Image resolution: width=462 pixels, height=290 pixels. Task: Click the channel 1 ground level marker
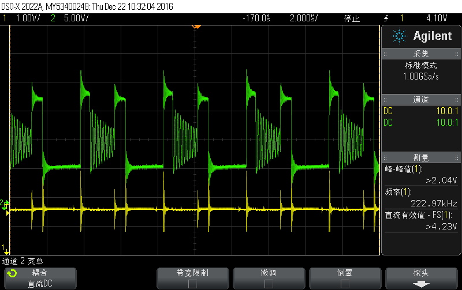5,250
